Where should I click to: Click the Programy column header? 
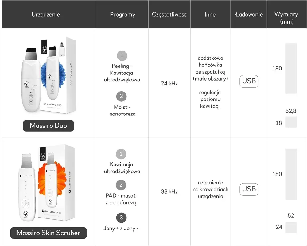(x=122, y=15)
